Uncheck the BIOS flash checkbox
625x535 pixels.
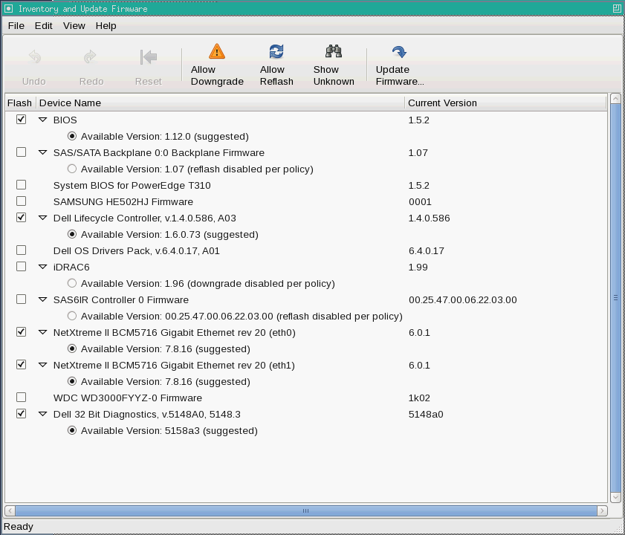[21, 119]
